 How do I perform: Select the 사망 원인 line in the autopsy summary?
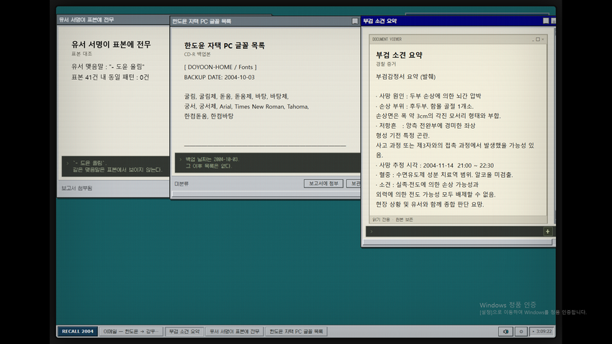tap(428, 96)
